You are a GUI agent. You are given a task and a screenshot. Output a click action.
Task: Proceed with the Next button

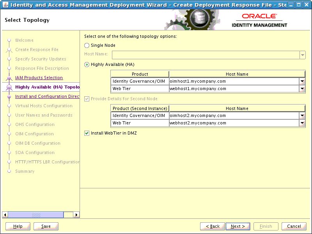[x=238, y=226]
